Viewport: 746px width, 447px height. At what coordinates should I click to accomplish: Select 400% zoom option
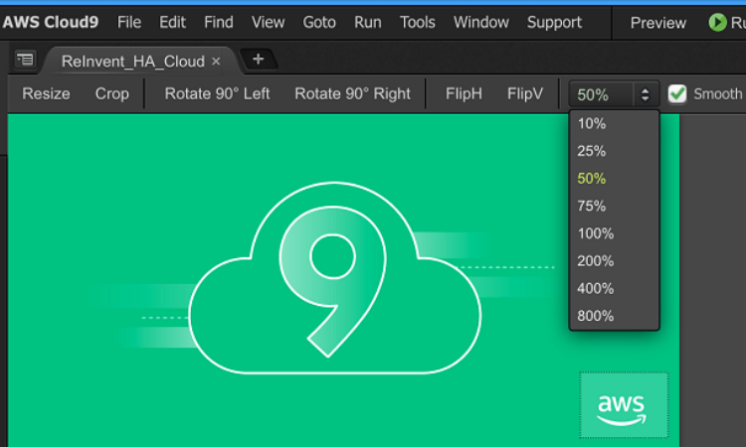614,289
